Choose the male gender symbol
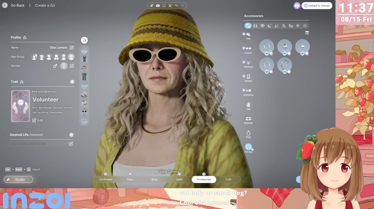This screenshot has height=209, width=374. point(55,66)
